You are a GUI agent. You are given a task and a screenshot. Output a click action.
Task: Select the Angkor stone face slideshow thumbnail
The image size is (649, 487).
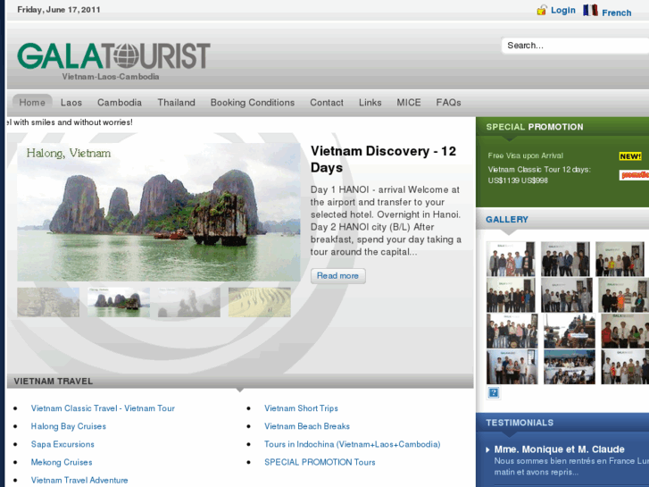click(48, 302)
